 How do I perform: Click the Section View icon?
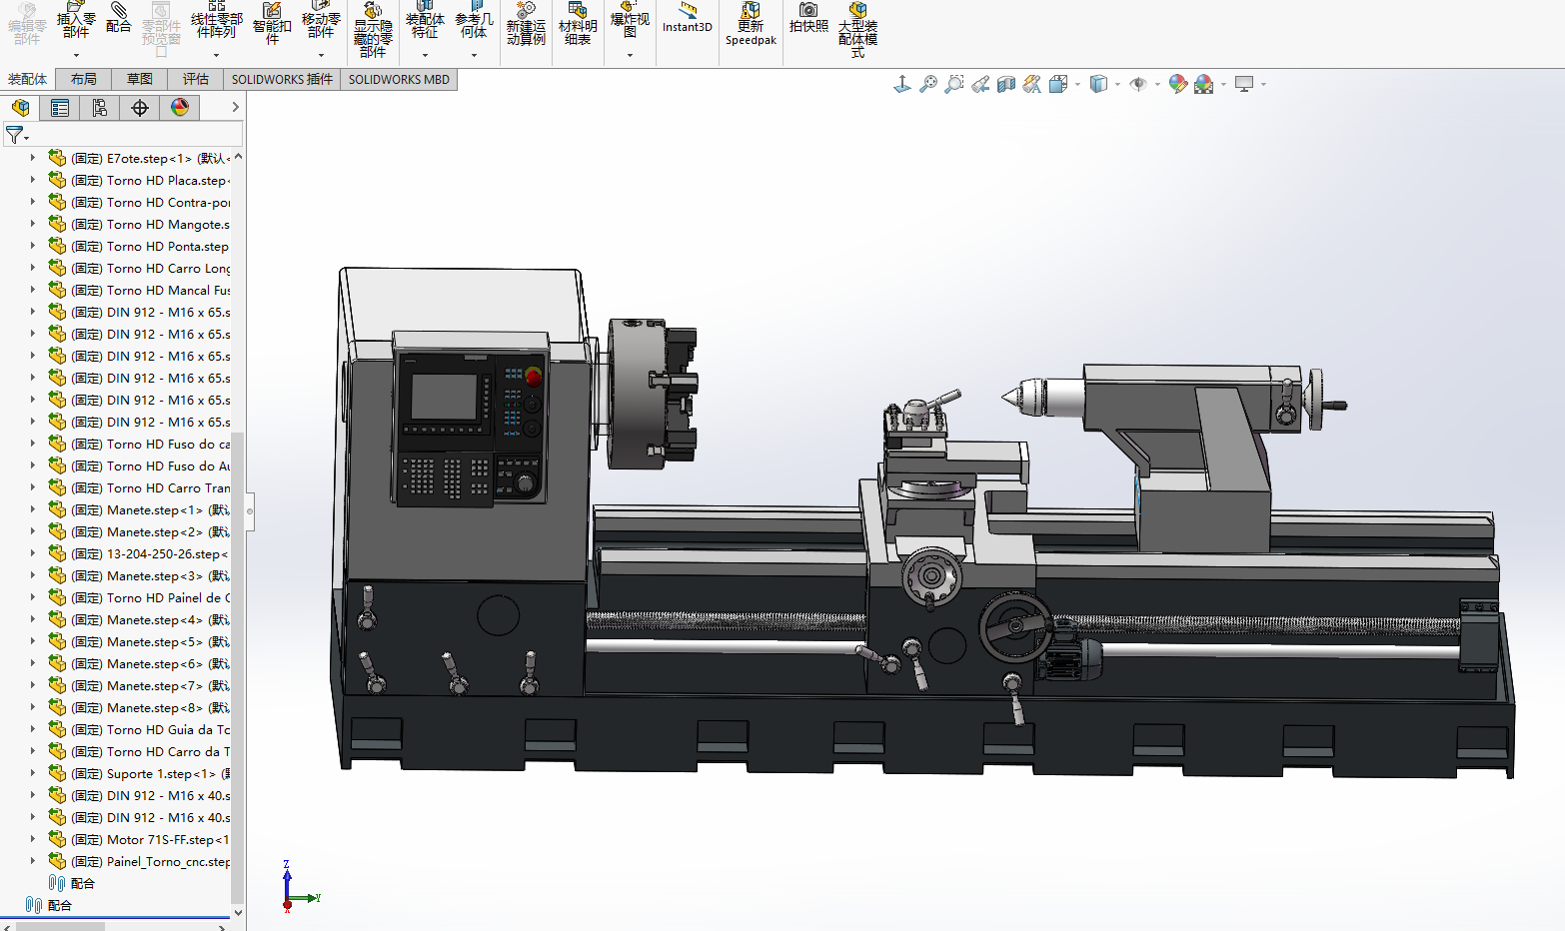click(x=1006, y=85)
